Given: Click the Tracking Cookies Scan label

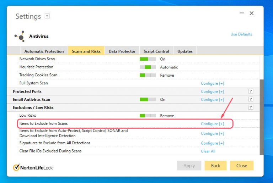Looking at the screenshot, I should pos(38,75).
